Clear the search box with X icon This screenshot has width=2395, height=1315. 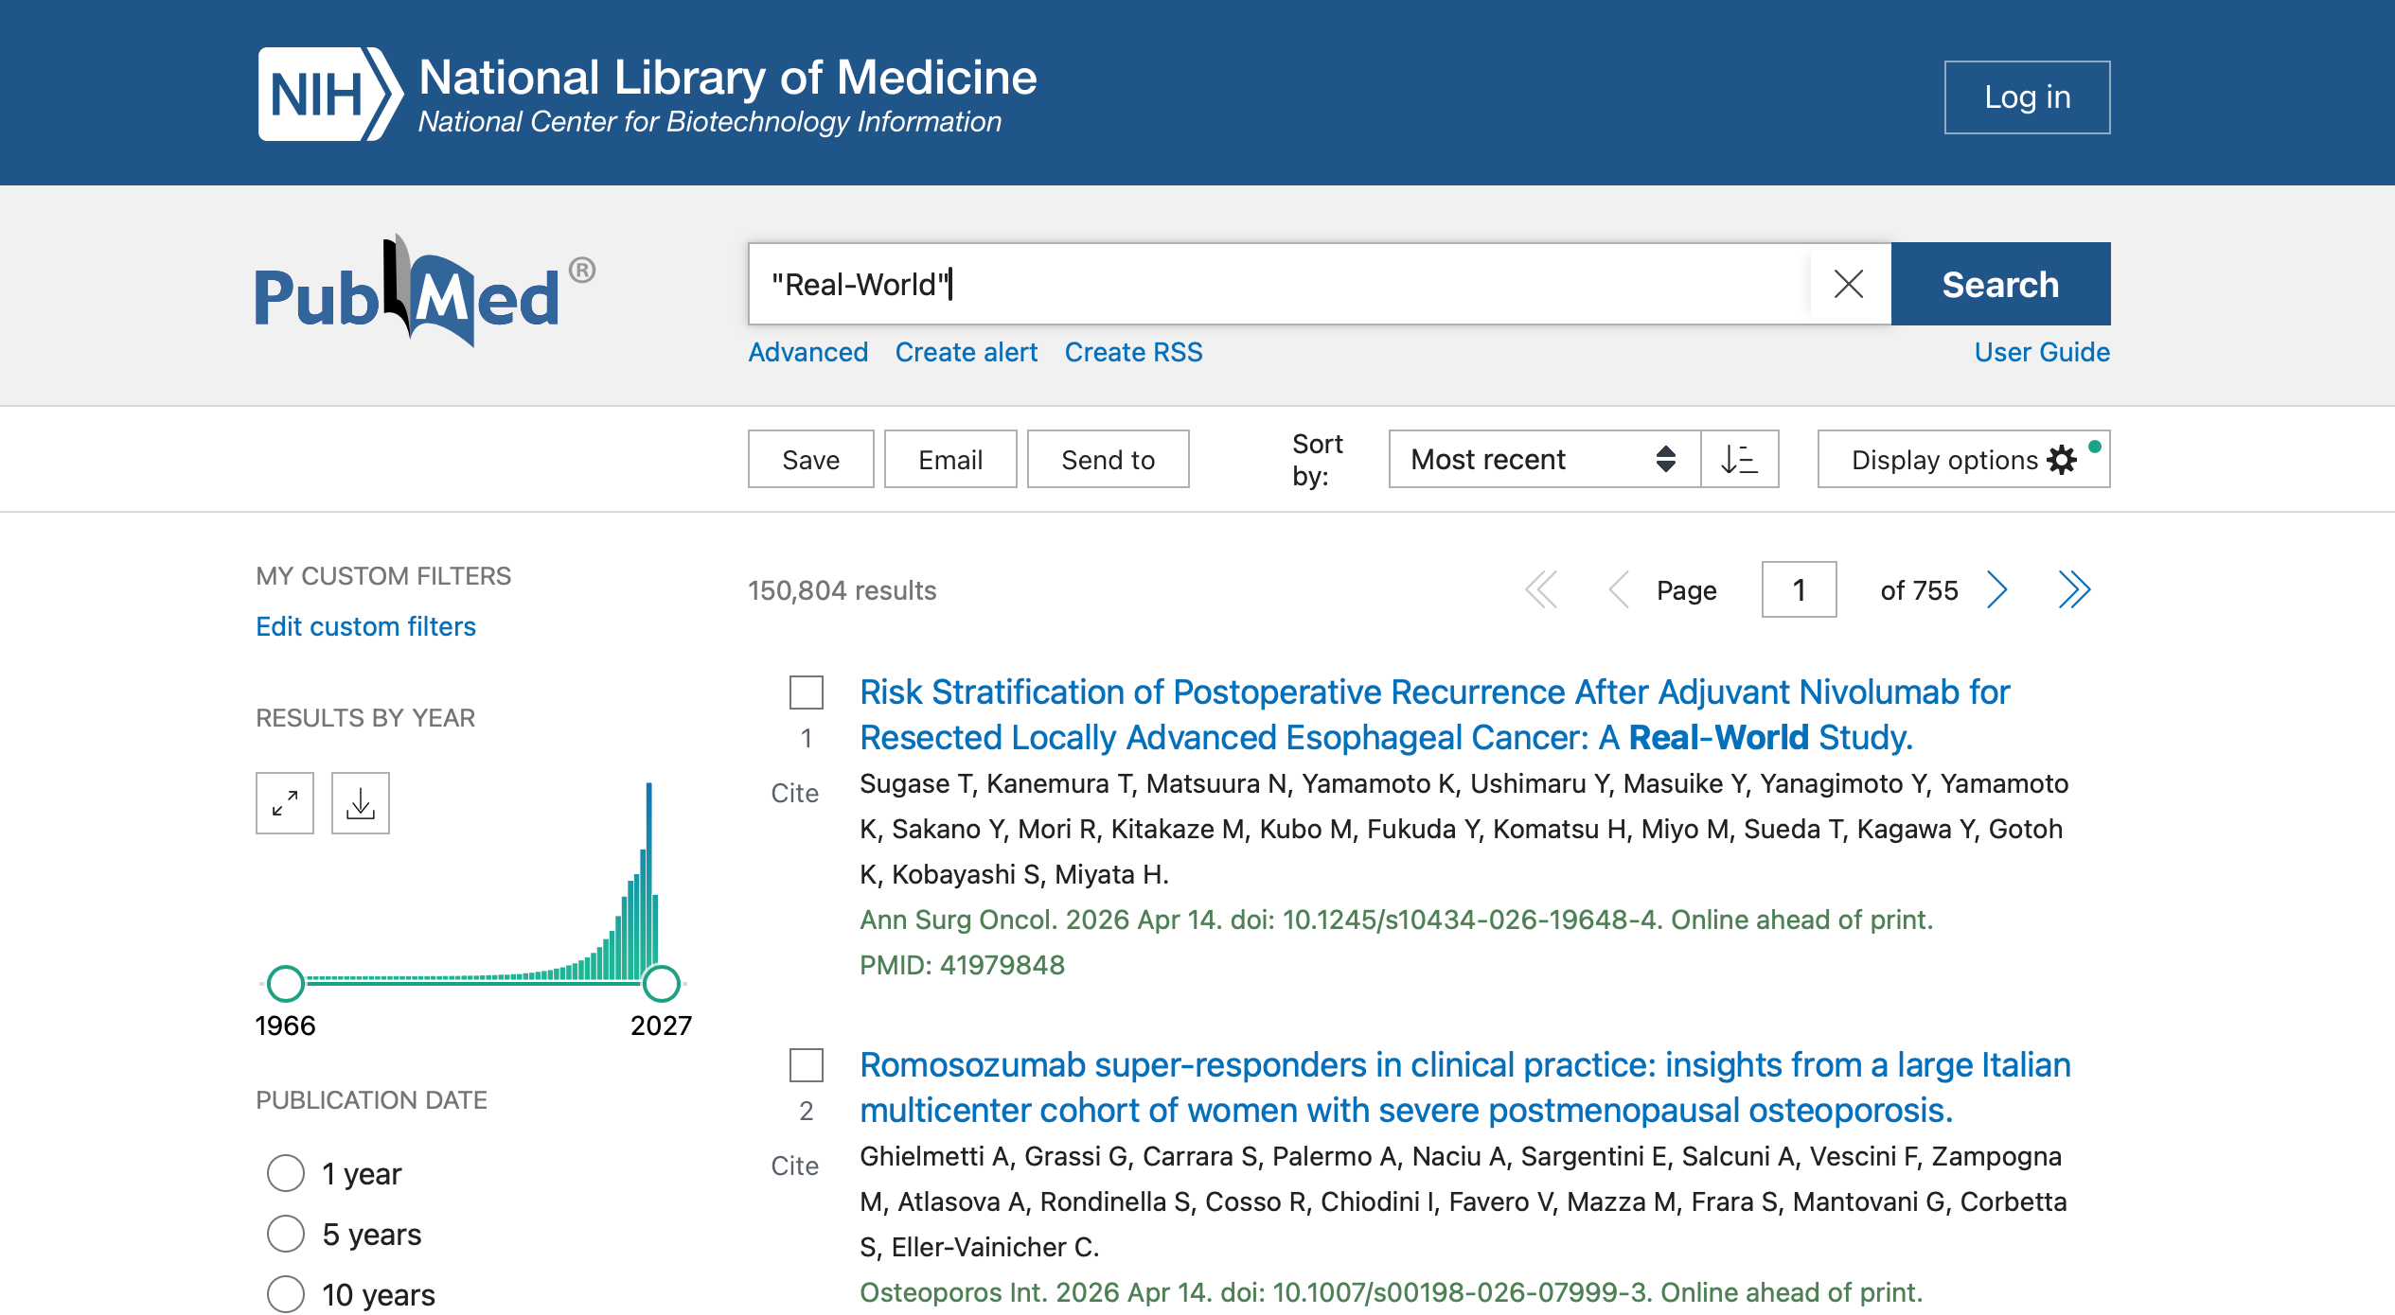click(1848, 284)
